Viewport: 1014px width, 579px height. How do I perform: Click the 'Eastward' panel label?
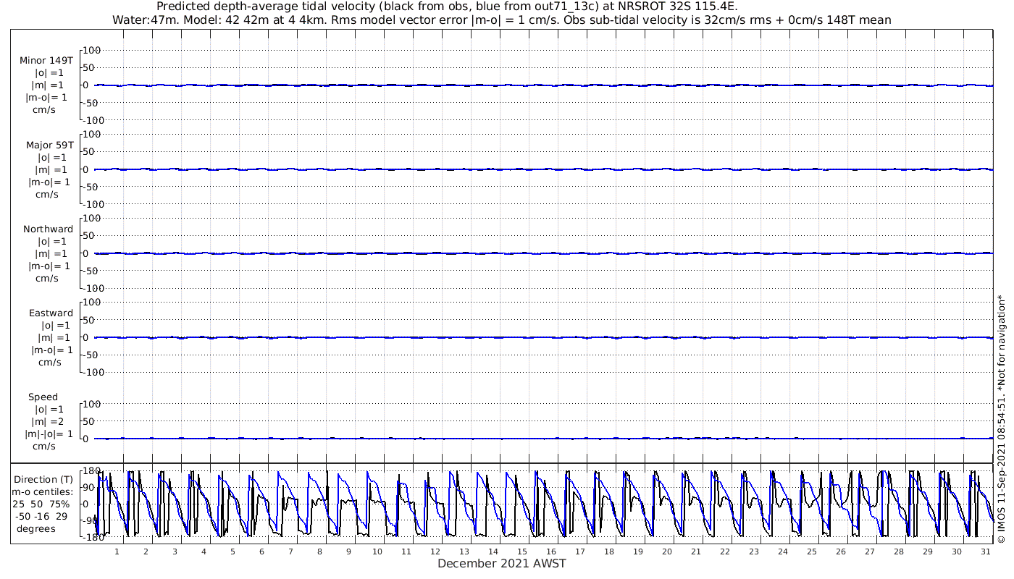pyautogui.click(x=51, y=313)
